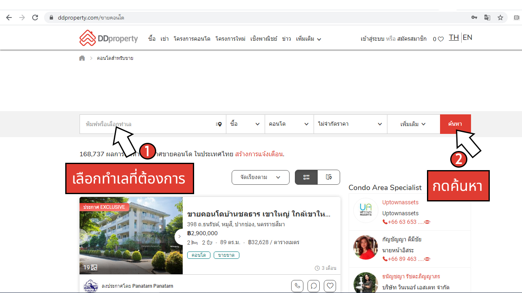Click the red ค้นหา search button
Screen dimensions: 522x293
[456, 124]
